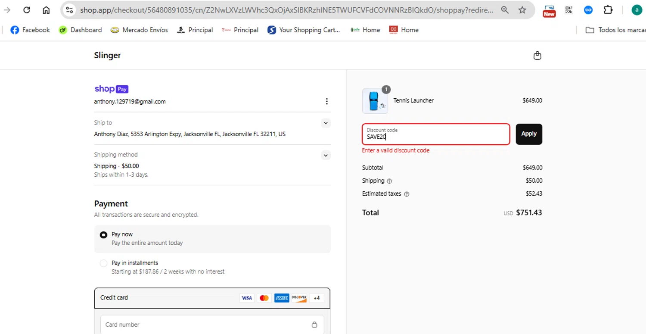Click the Total amount $751.43
646x334 pixels.
[x=529, y=212]
